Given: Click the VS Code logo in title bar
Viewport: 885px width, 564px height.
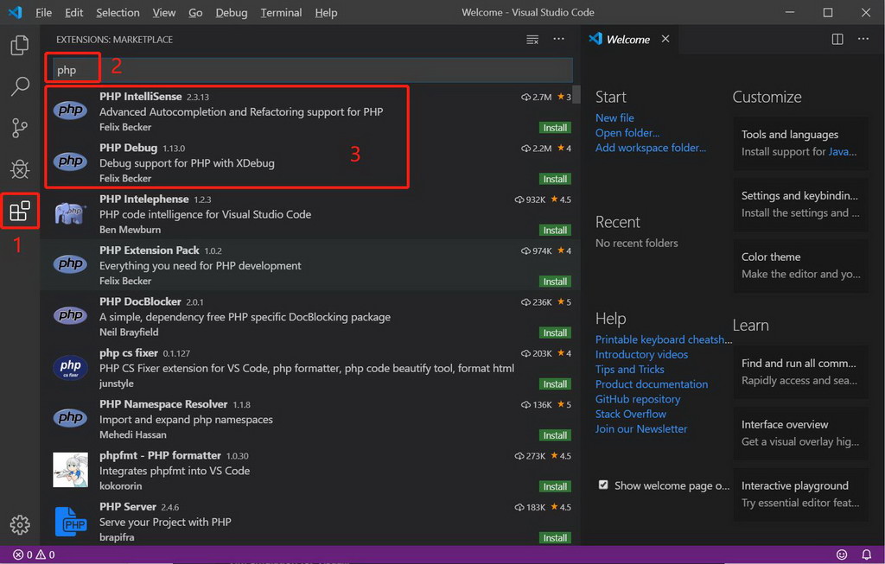Looking at the screenshot, I should [x=16, y=12].
